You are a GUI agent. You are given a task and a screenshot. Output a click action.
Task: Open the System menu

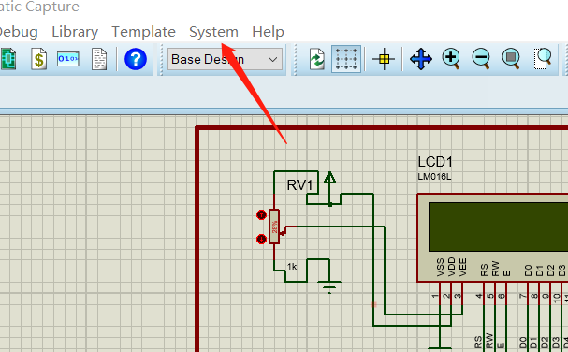click(213, 32)
